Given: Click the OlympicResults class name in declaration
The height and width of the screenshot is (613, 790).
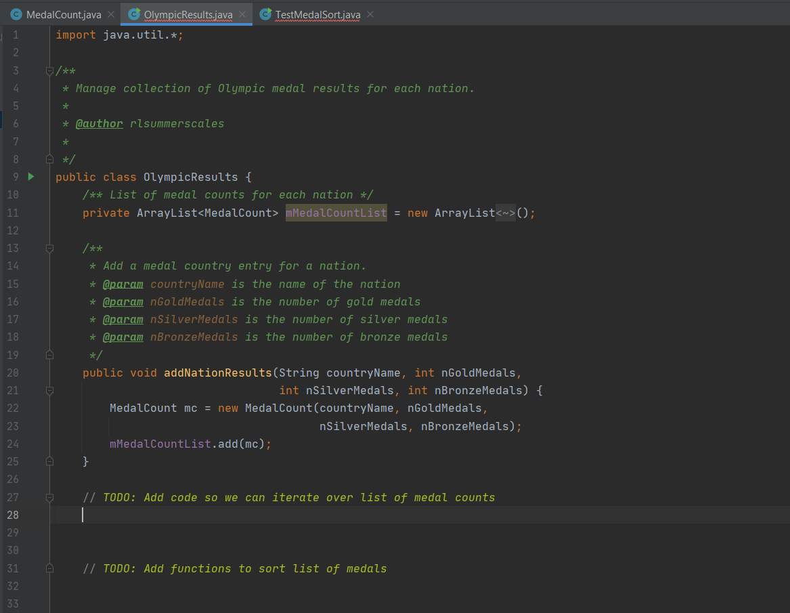Looking at the screenshot, I should coord(190,177).
